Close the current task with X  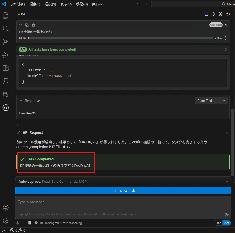[226, 25]
